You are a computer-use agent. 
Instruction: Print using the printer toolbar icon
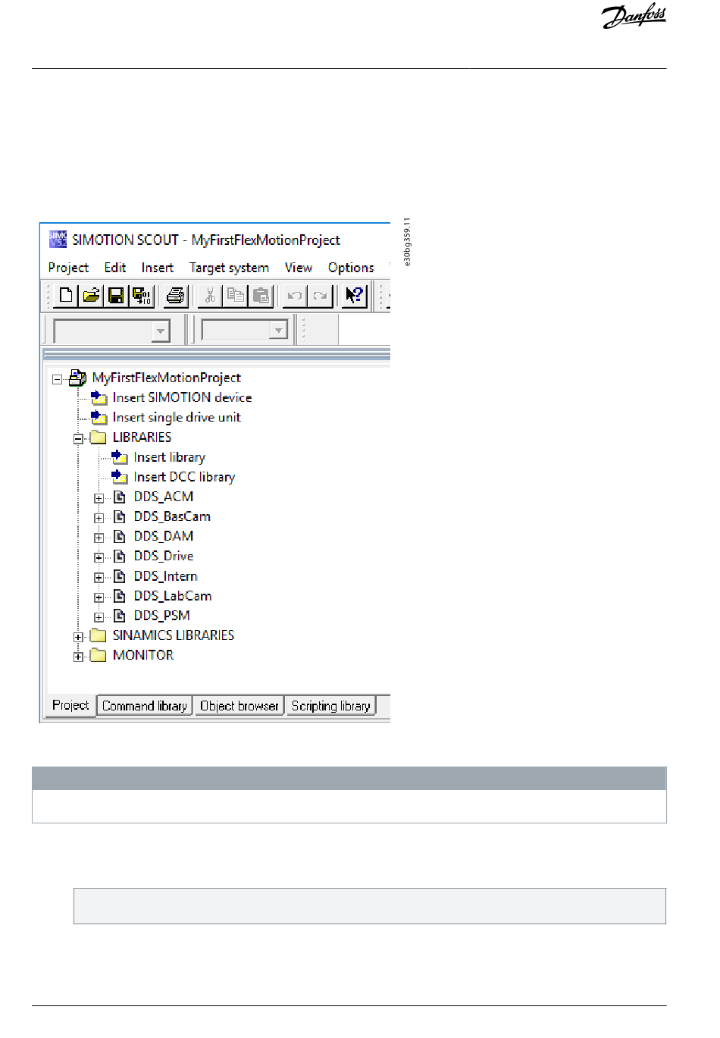[x=176, y=295]
